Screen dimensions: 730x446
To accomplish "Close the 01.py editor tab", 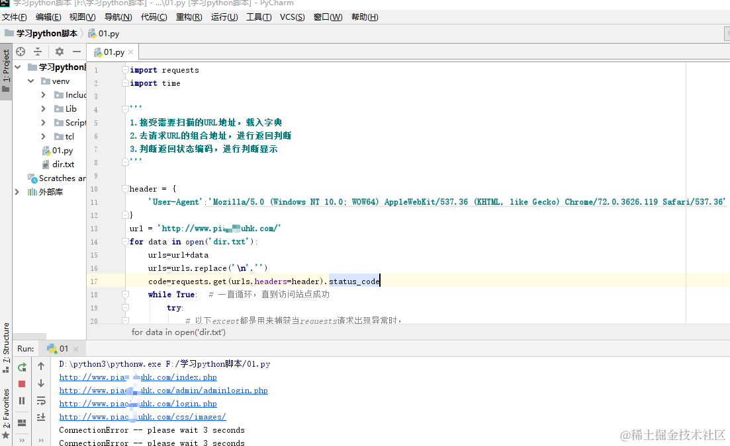I will [131, 52].
